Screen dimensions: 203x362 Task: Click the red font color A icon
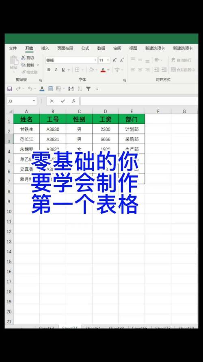point(103,70)
